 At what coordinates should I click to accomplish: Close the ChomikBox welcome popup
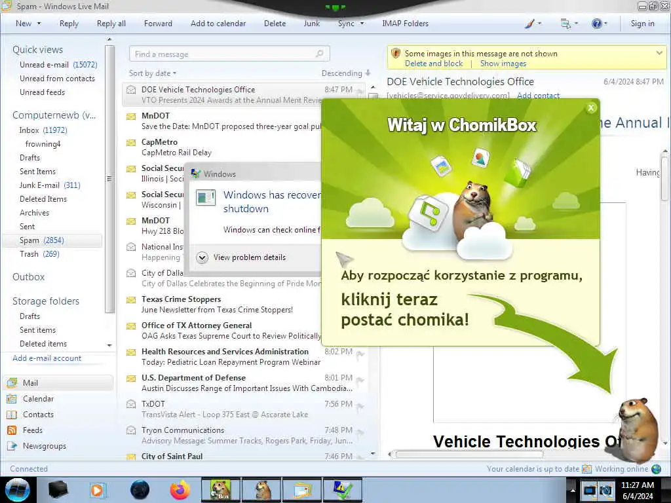pyautogui.click(x=591, y=108)
